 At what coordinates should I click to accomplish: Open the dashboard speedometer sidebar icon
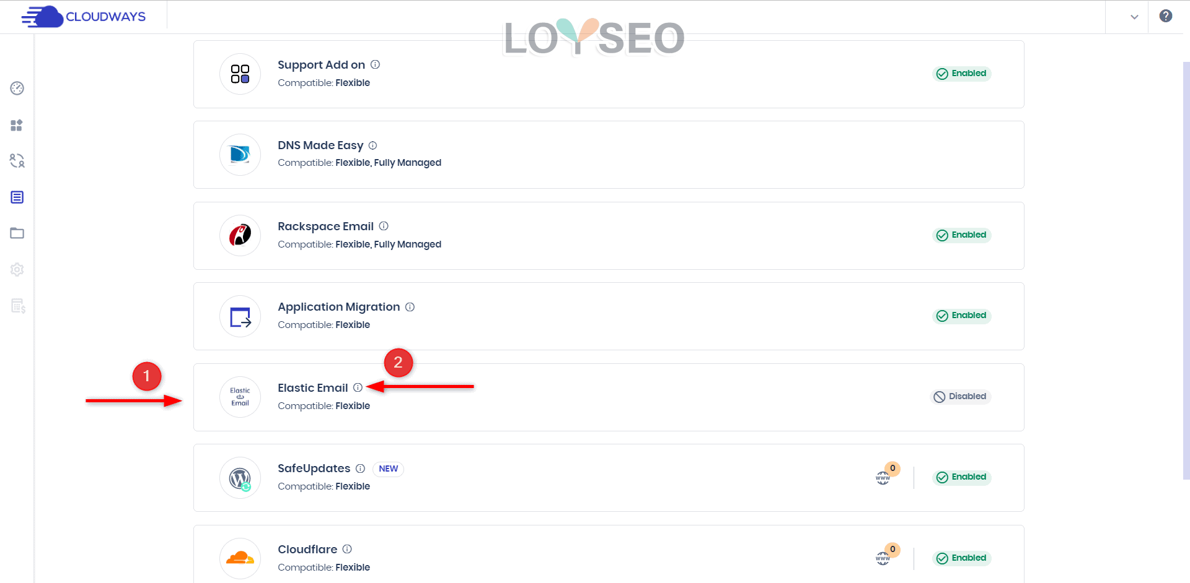[17, 89]
